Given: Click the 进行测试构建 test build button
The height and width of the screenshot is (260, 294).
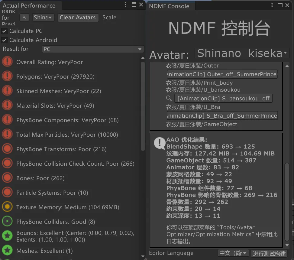Looking at the screenshot, I should click(269, 253).
